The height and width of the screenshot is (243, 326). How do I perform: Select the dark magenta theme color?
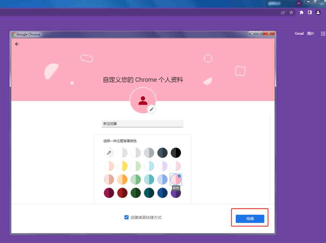pyautogui.click(x=109, y=193)
